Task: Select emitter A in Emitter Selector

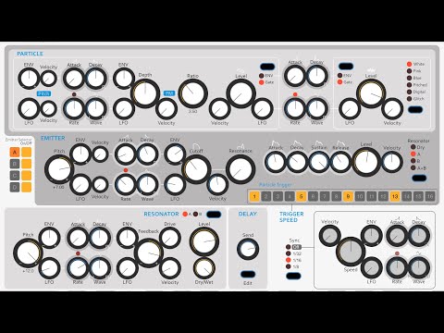Action: click(x=15, y=152)
